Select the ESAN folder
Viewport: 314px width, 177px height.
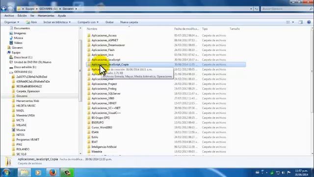coord(95,132)
